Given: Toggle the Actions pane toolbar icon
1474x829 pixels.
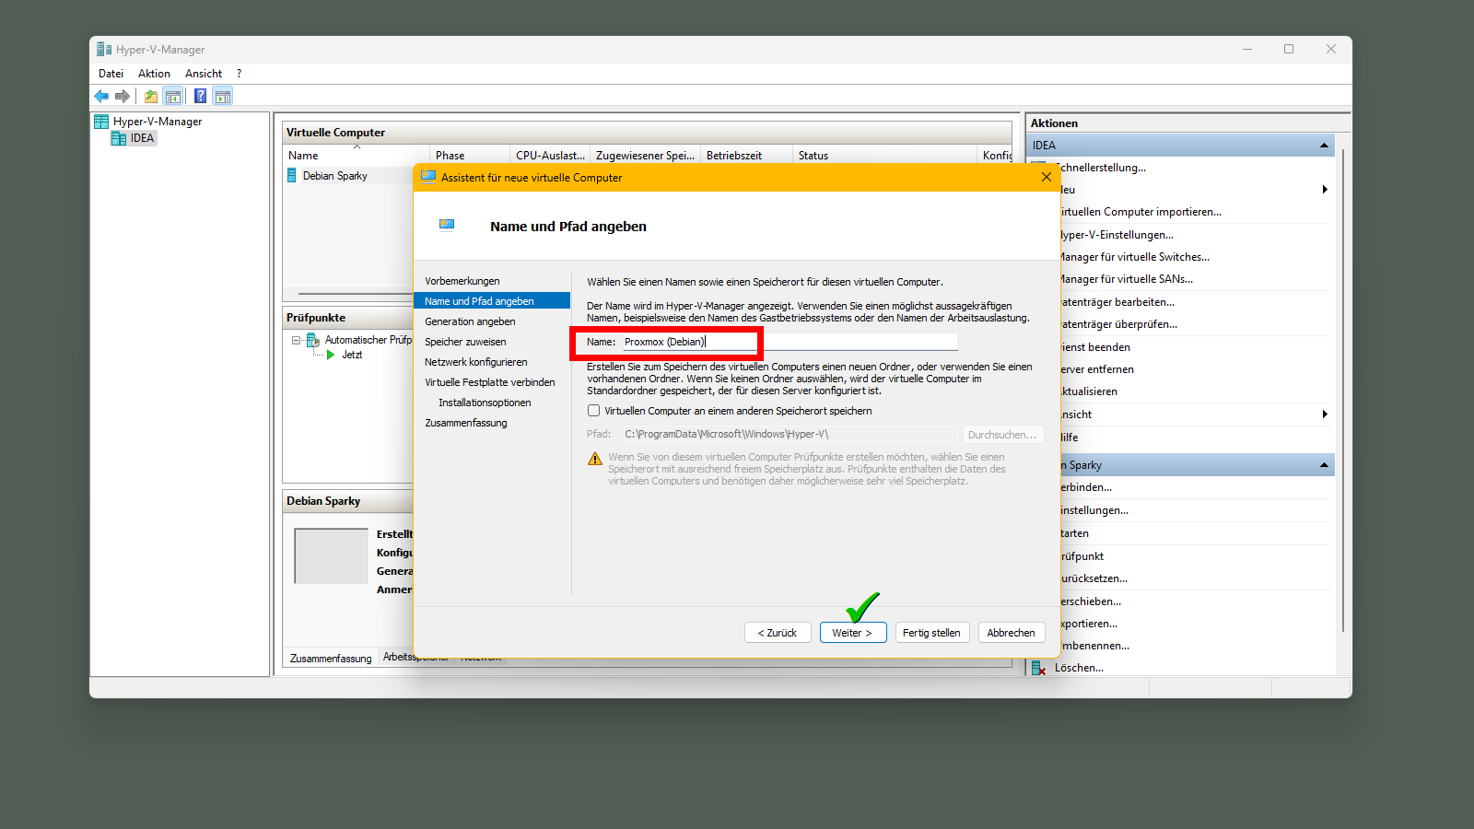Looking at the screenshot, I should tap(222, 96).
